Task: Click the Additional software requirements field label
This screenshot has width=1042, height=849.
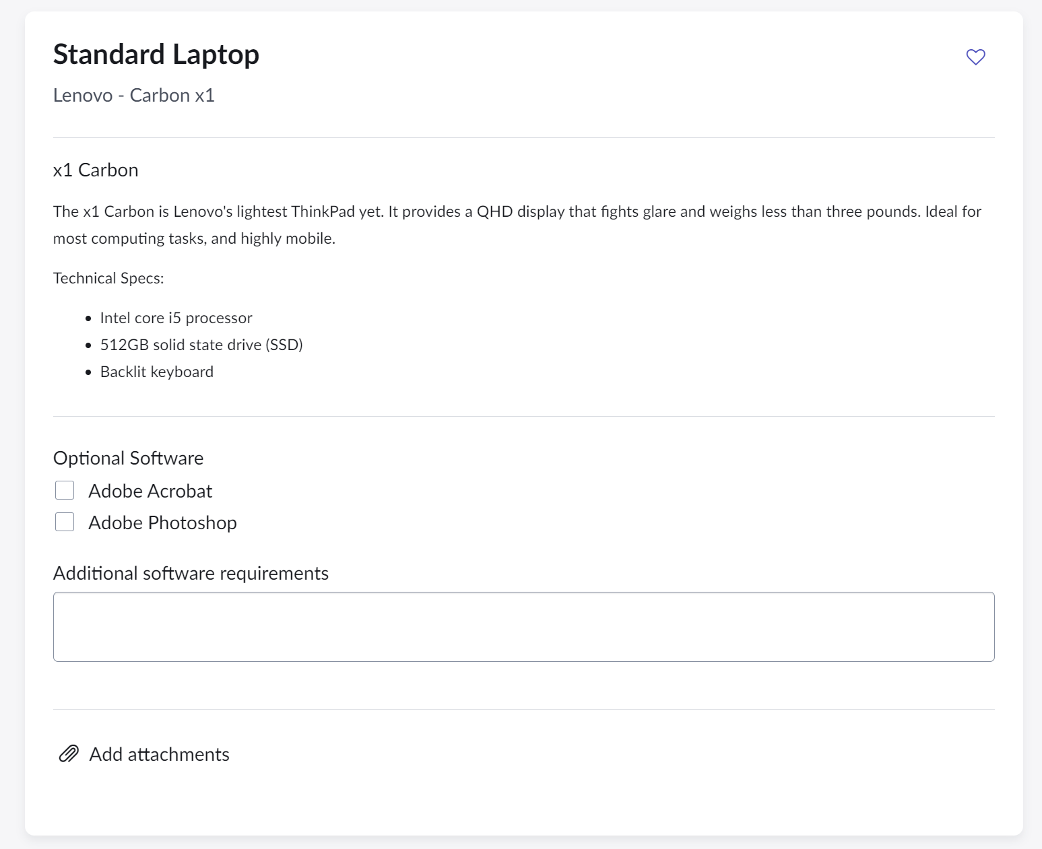Action: point(191,574)
